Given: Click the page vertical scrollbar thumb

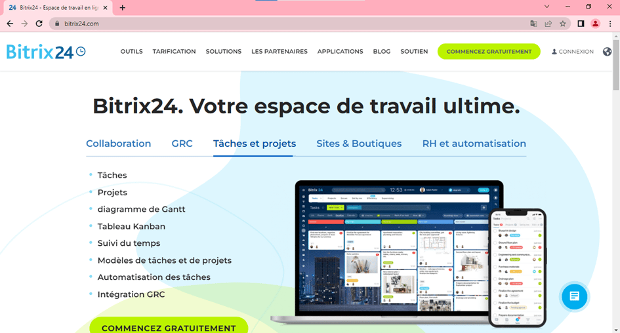Looking at the screenshot, I should pyautogui.click(x=616, y=66).
